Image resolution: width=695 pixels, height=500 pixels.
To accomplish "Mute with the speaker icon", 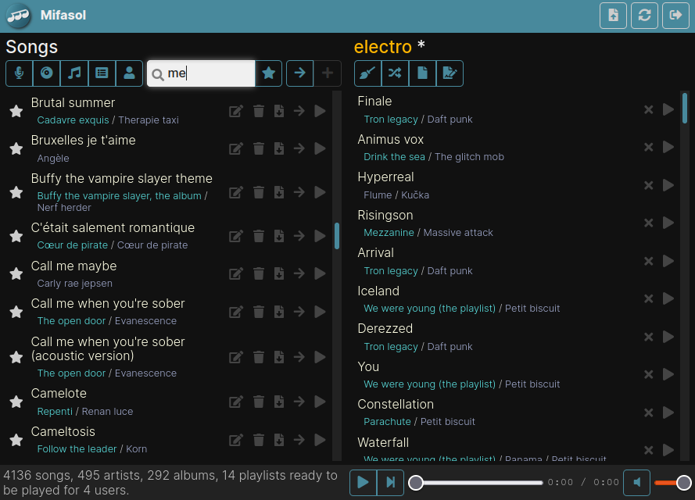I will 637,482.
